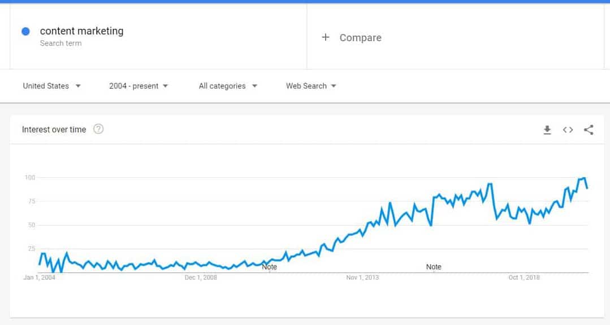Click the first Note marker on chart

(x=269, y=267)
